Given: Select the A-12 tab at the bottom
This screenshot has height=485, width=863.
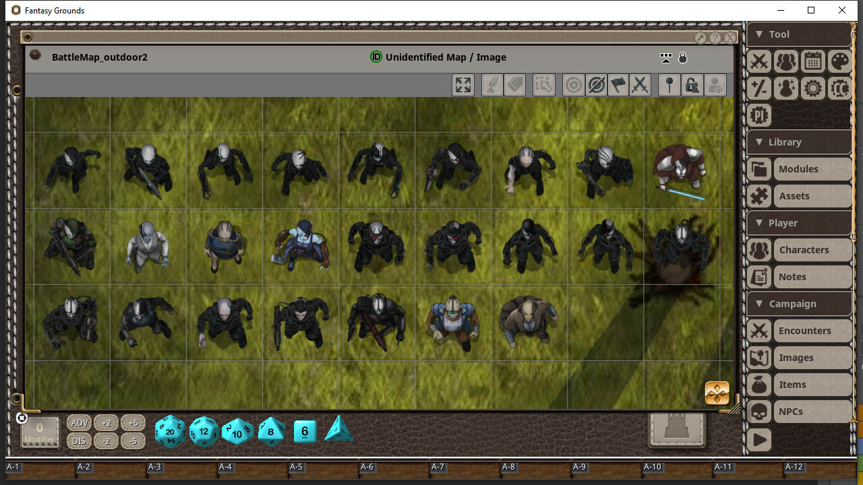Looking at the screenshot, I should click(x=794, y=467).
